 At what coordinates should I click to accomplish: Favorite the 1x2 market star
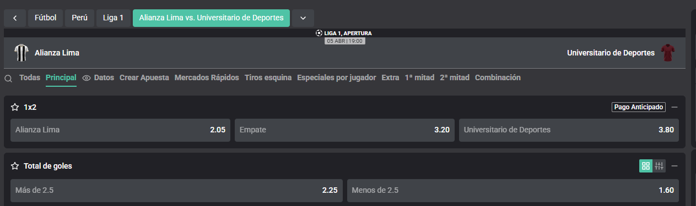coord(15,107)
